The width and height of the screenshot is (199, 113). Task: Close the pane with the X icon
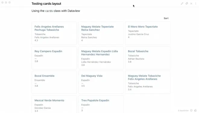191,4
